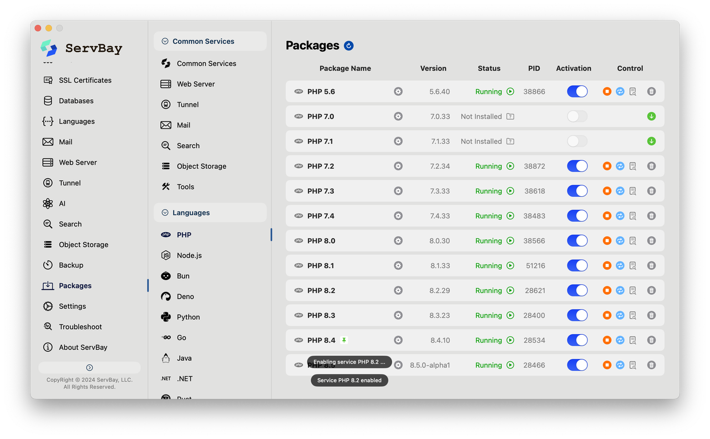Delete the PHP 8.2 package

tap(651, 290)
